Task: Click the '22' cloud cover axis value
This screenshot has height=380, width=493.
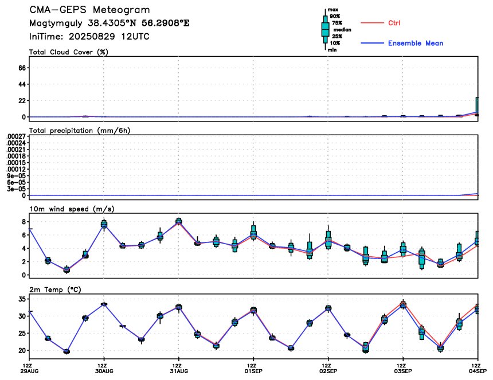Action: 22,100
